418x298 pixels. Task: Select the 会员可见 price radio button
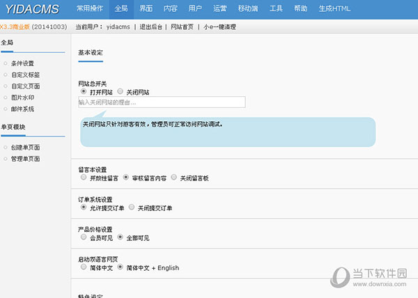pos(84,237)
